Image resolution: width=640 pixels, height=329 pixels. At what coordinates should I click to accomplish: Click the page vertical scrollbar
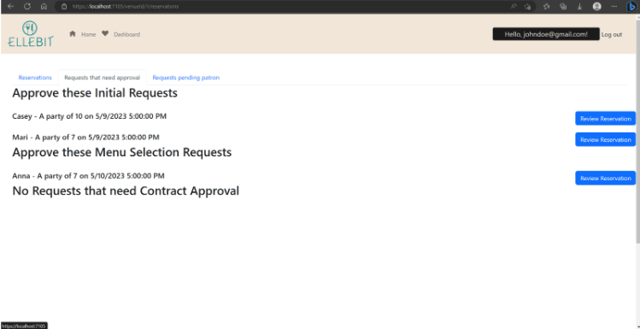point(637,131)
